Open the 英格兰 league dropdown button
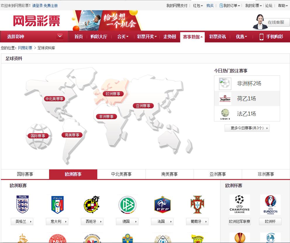The height and width of the screenshot is (243, 290). click(x=22, y=221)
